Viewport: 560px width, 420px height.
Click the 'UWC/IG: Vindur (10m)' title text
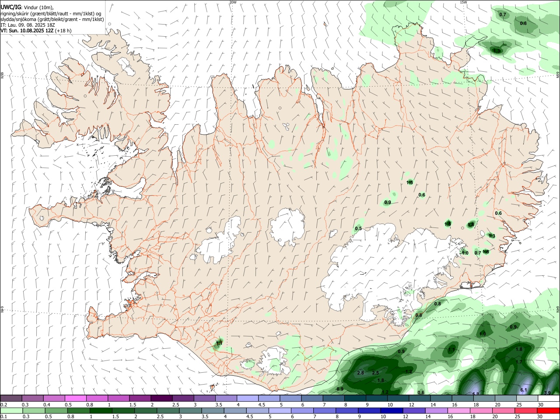[x=27, y=7]
